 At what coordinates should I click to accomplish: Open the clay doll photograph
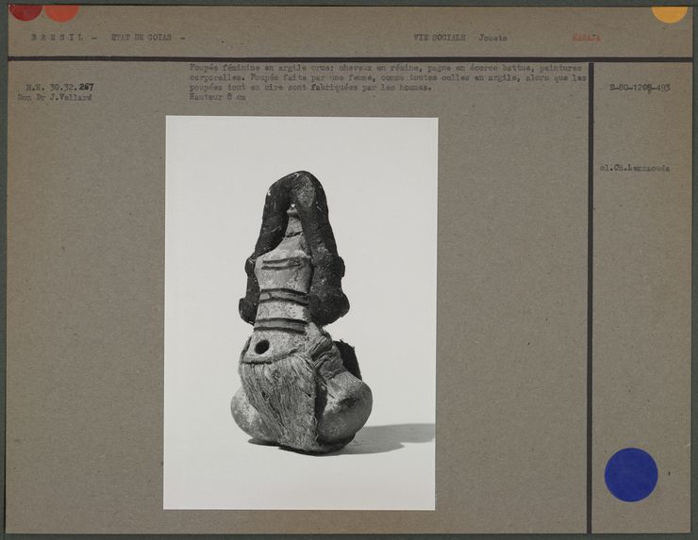(x=301, y=312)
